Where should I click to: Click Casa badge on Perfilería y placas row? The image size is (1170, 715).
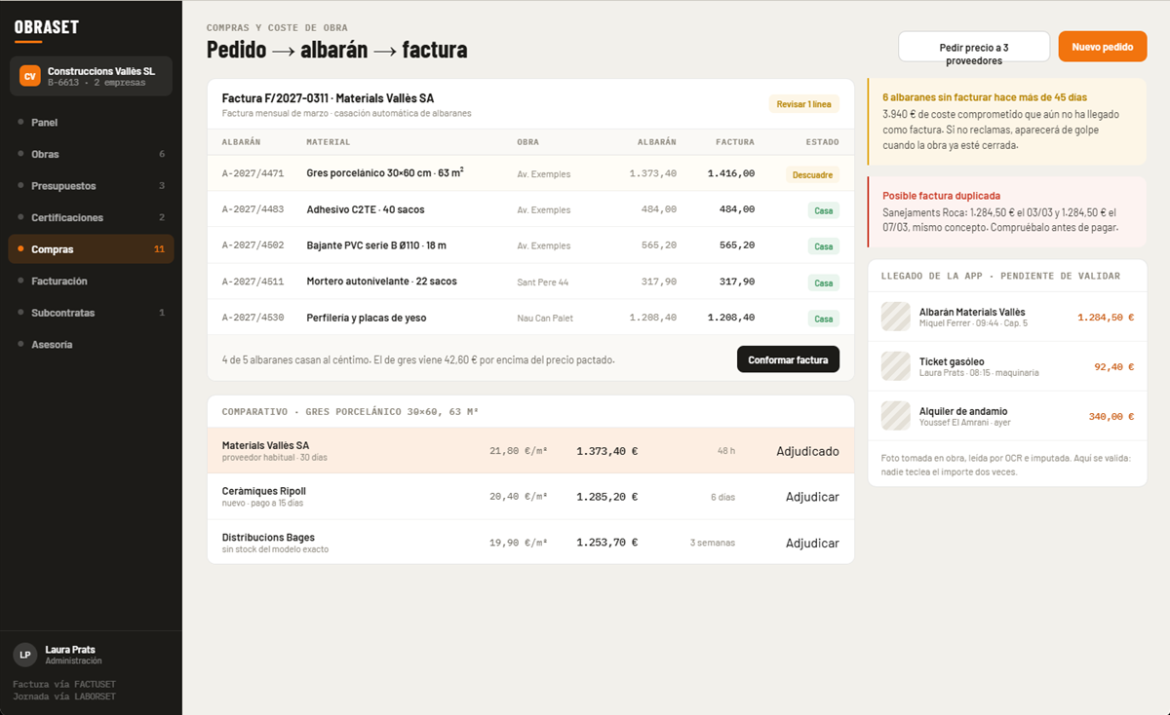point(824,319)
